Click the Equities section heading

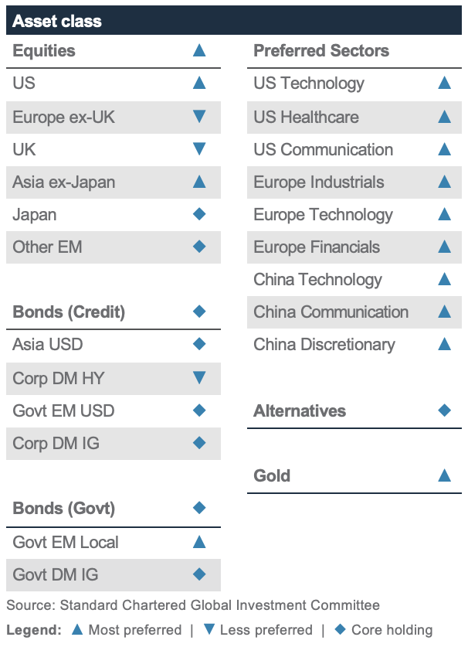(44, 51)
